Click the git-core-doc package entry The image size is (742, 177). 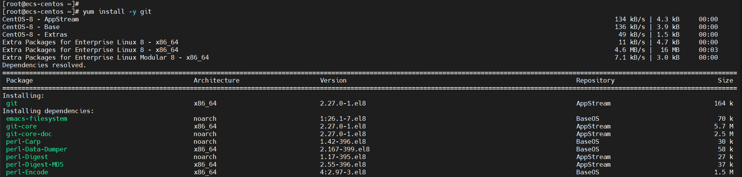(x=29, y=134)
